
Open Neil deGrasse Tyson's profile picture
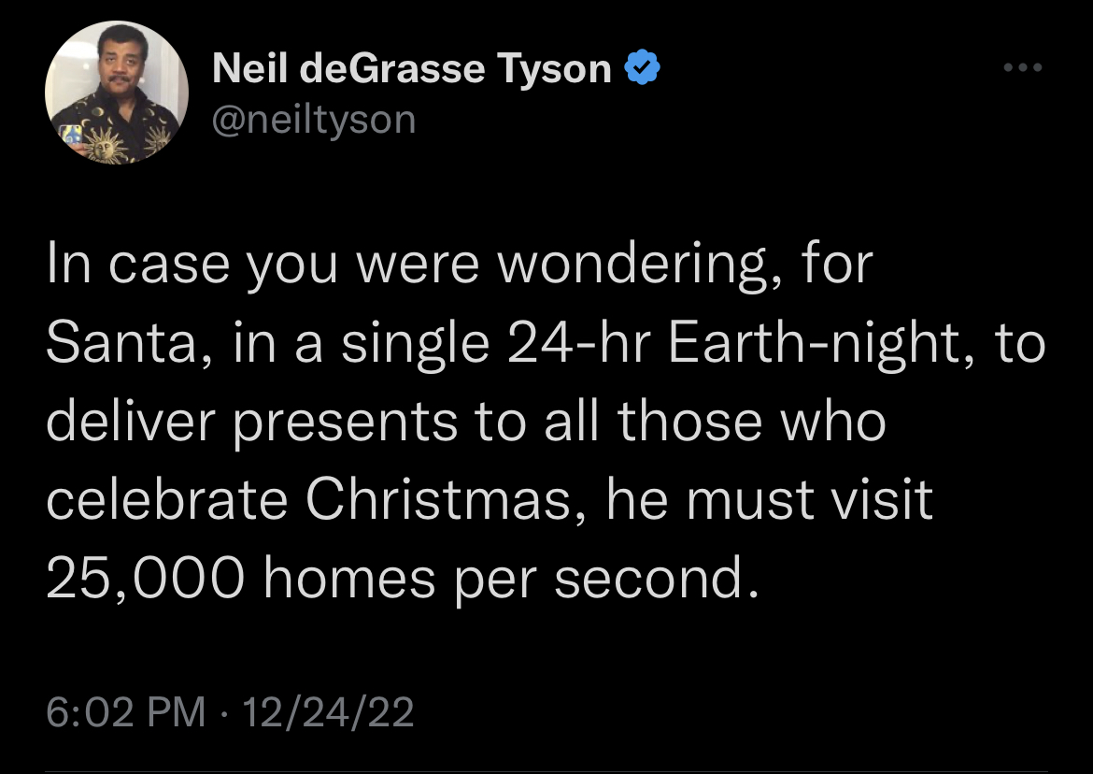pyautogui.click(x=117, y=93)
